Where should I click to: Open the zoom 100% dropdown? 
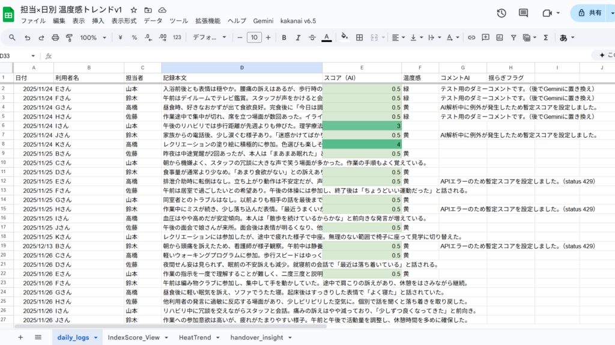click(x=92, y=37)
